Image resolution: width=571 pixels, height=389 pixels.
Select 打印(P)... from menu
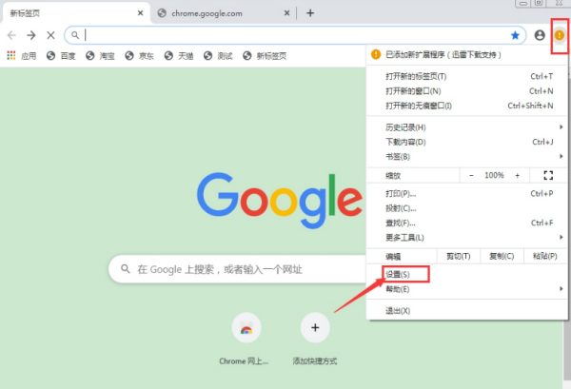click(x=467, y=194)
